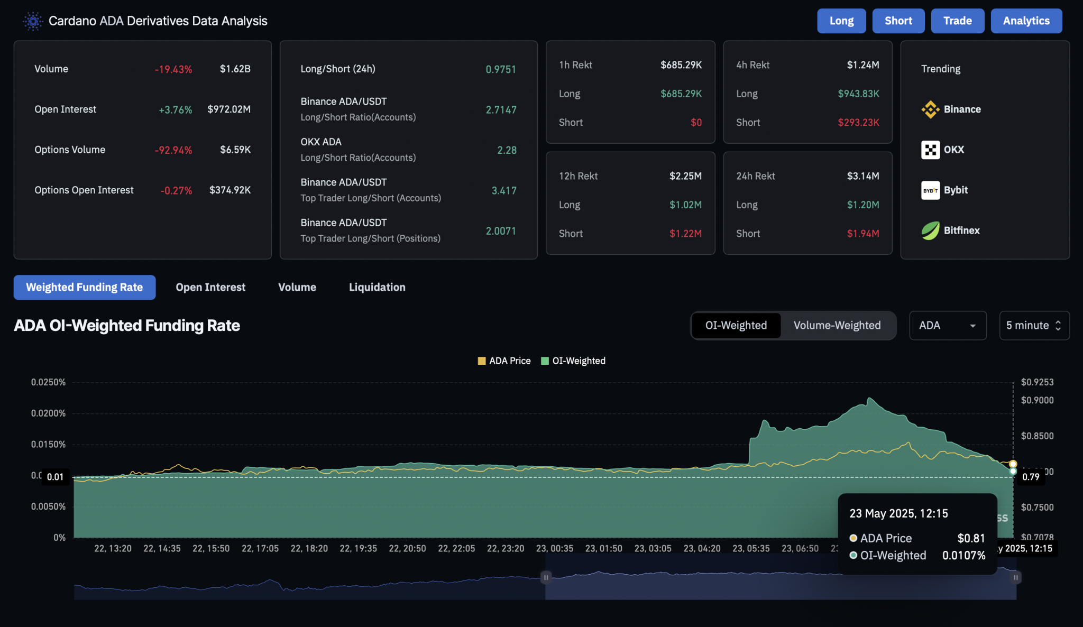
Task: Click the Bitfinex leaf logo icon
Action: click(930, 230)
